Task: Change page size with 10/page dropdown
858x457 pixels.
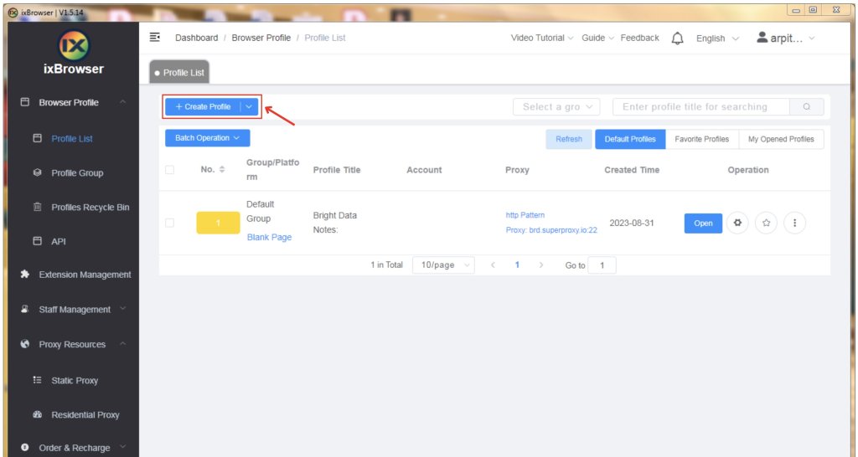Action: point(443,265)
